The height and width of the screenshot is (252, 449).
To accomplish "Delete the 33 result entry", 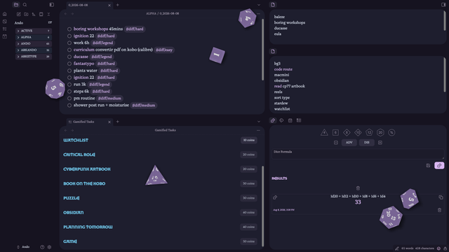I will (439, 210).
